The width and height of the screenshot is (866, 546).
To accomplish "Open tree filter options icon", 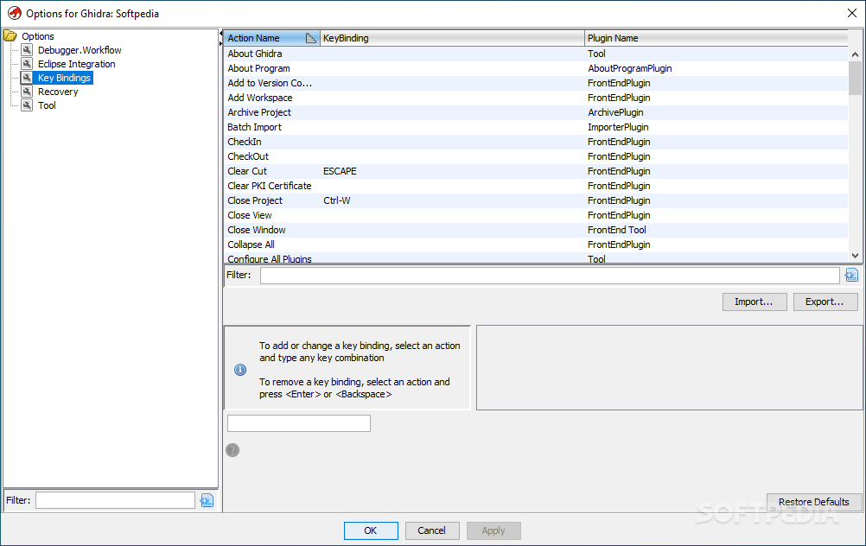I will (207, 500).
